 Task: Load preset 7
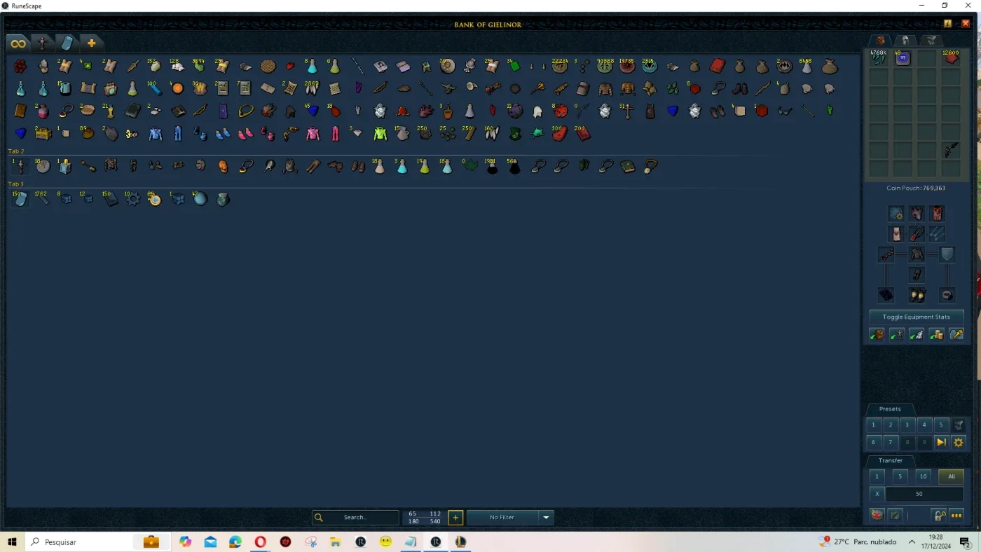tap(891, 442)
